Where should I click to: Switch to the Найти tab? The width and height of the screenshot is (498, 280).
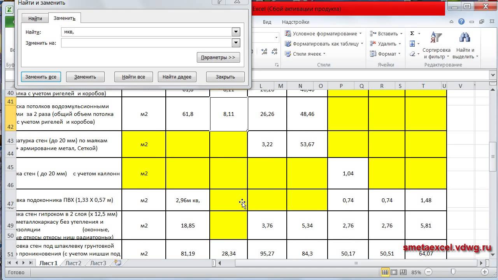[35, 18]
